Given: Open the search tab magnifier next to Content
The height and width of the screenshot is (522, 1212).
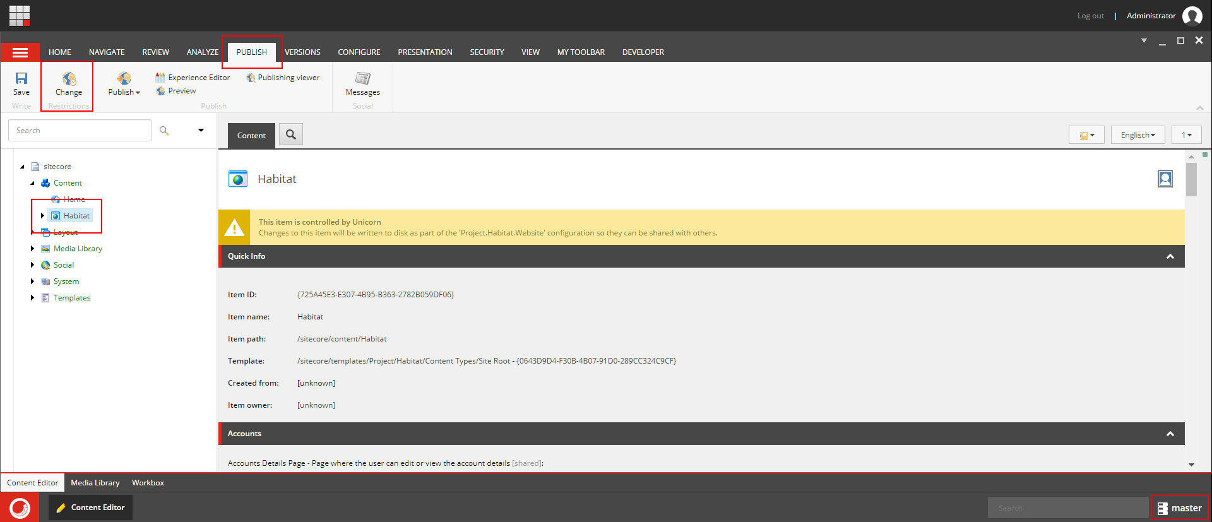Looking at the screenshot, I should click(291, 134).
